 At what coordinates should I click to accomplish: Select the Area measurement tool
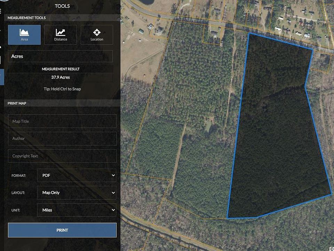point(24,35)
